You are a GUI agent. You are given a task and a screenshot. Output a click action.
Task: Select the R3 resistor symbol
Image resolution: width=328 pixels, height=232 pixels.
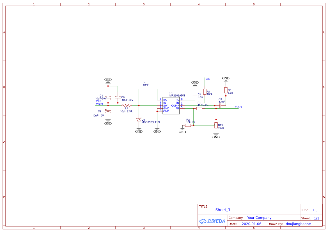click(226, 90)
